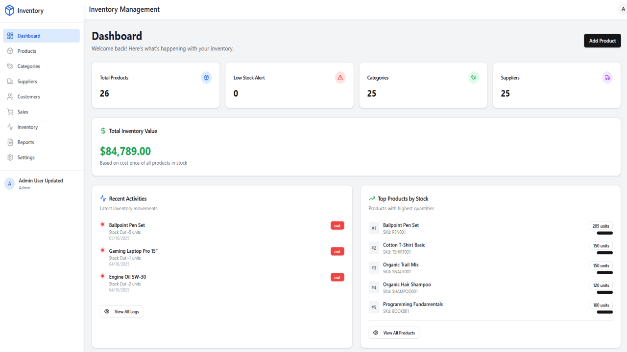The width and height of the screenshot is (627, 352).
Task: Click the Suppliers truck icon in sidebar
Action: 10,81
